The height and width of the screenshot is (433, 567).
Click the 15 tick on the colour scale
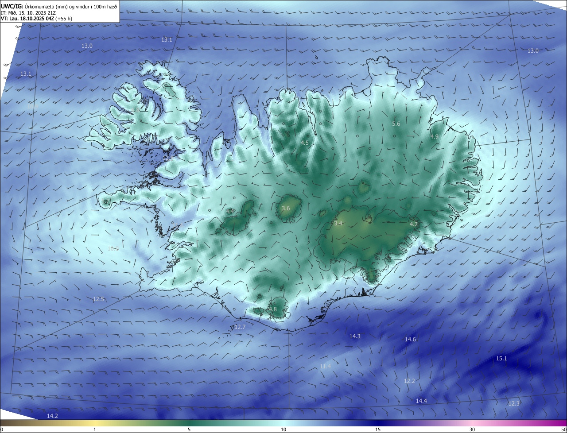pyautogui.click(x=378, y=429)
